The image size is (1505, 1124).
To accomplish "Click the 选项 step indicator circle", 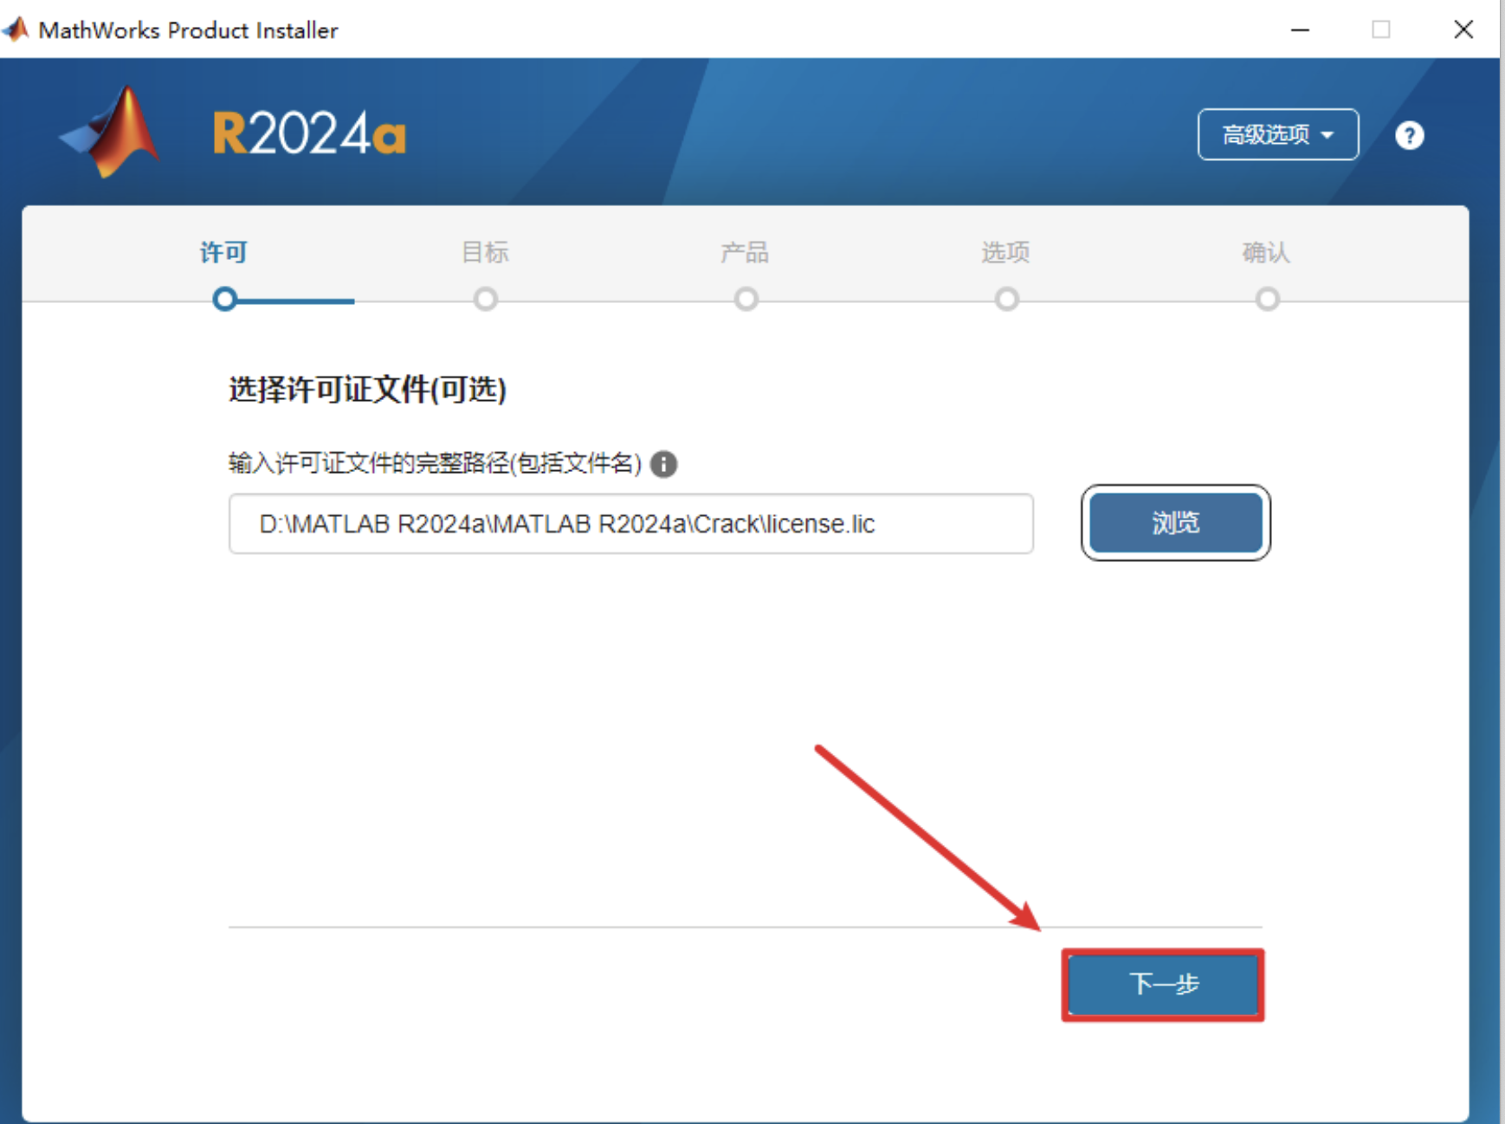I will coord(1006,299).
